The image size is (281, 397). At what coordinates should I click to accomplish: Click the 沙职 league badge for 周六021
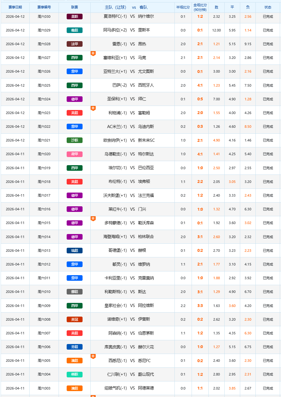(x=74, y=140)
